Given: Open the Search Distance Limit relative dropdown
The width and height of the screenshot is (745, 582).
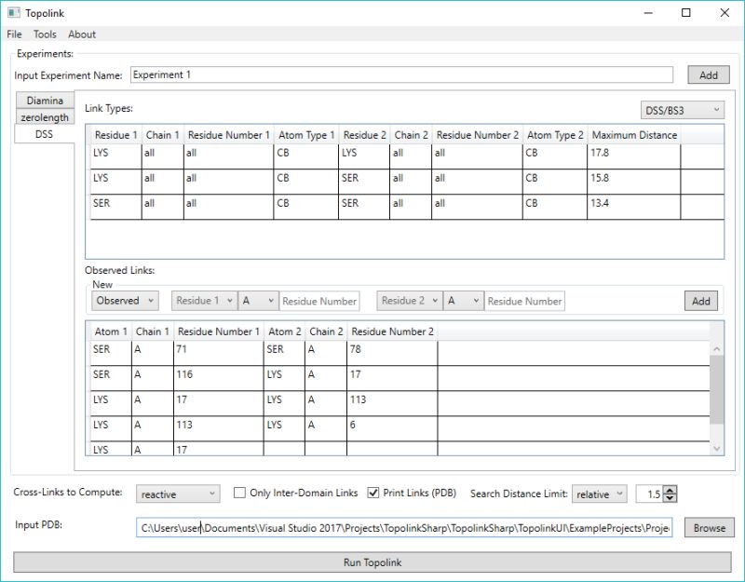Looking at the screenshot, I should pyautogui.click(x=599, y=494).
